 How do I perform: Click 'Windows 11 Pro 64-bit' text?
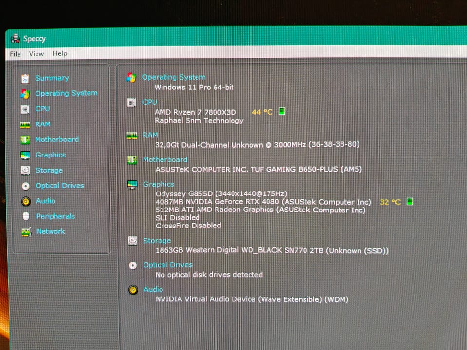pos(194,87)
